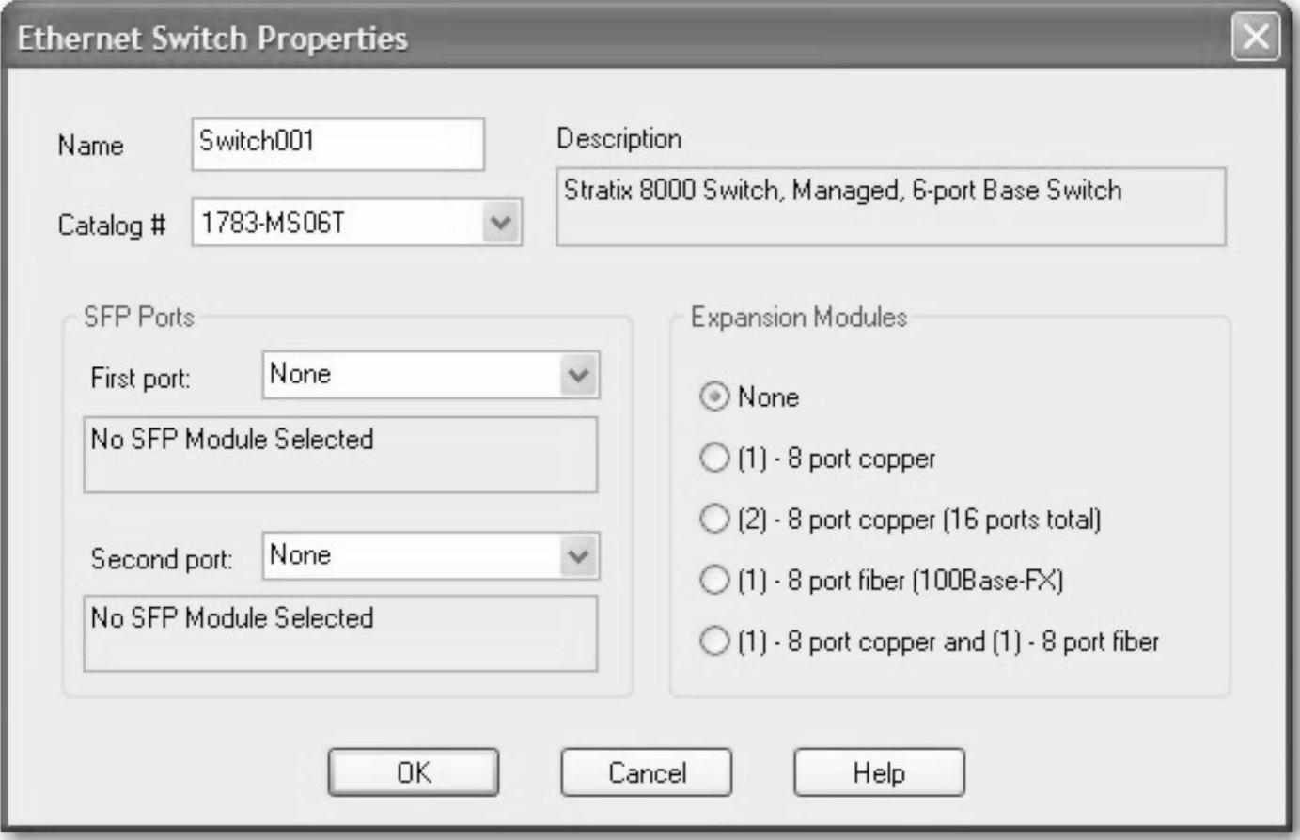Click the first port's No SFP Module Selected text
This screenshot has width=1300, height=840.
[232, 439]
